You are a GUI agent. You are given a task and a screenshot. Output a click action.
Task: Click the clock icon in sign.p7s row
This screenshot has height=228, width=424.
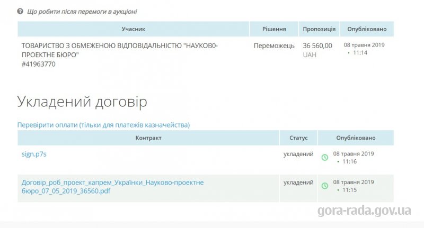[325, 158]
